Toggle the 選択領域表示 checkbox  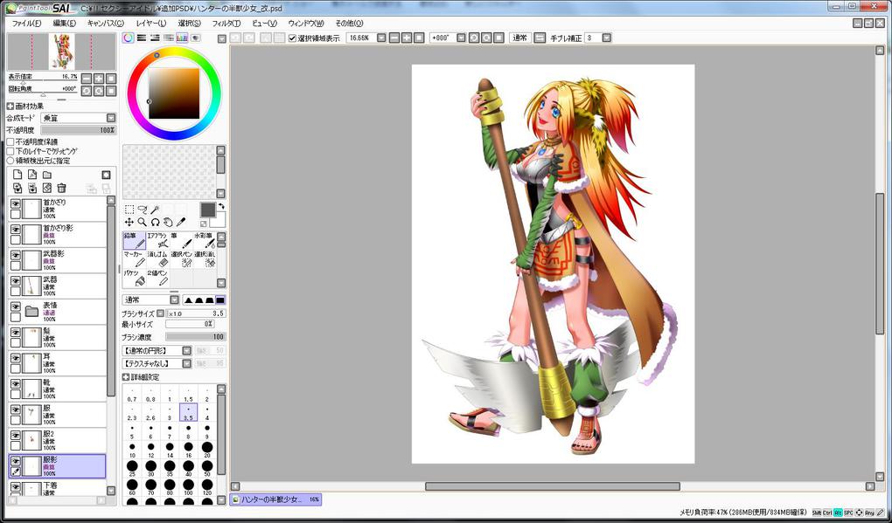292,38
